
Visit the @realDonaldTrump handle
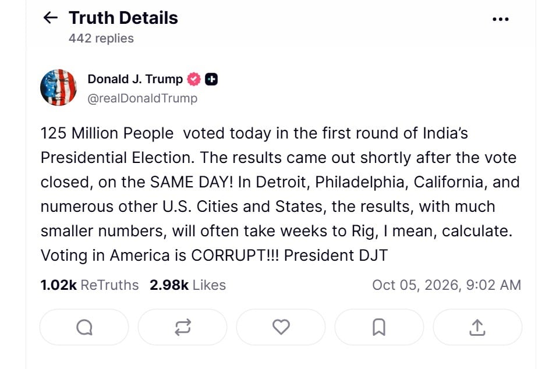coord(143,98)
